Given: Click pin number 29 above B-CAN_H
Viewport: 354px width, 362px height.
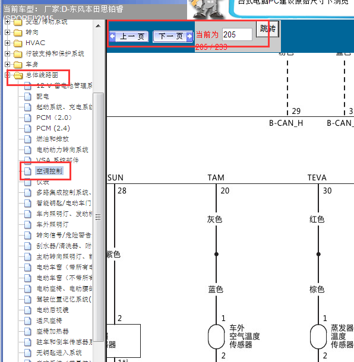Looking at the screenshot, I should [x=296, y=112].
